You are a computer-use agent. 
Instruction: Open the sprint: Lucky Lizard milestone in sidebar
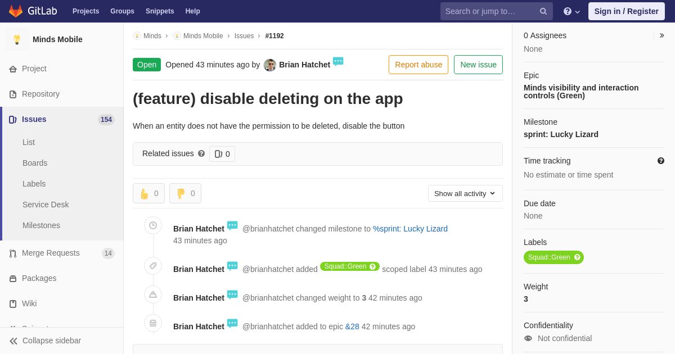pyautogui.click(x=561, y=134)
